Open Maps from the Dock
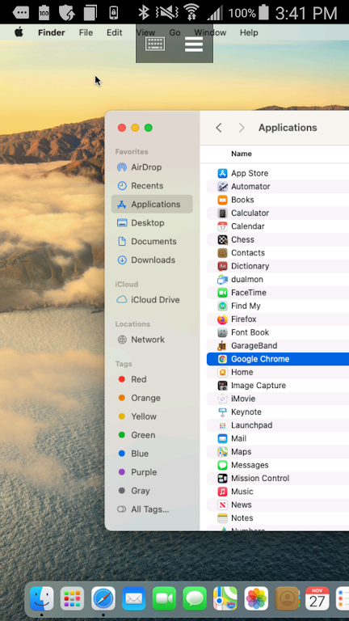 tap(225, 598)
